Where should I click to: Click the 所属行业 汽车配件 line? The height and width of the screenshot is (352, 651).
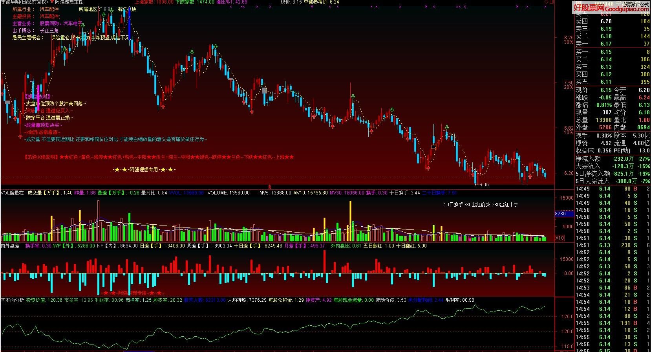tap(35, 9)
